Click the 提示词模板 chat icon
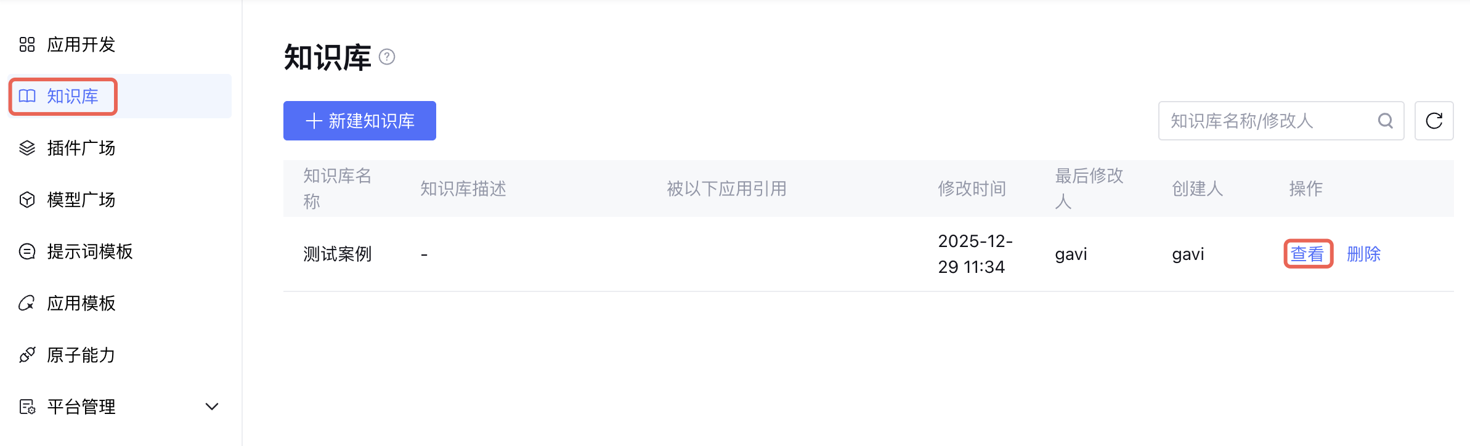The width and height of the screenshot is (1470, 446). coord(27,251)
